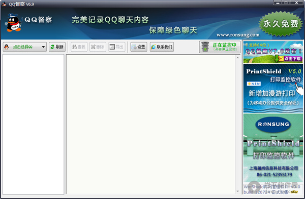Click the 永久免费 green badge
Viewport: 305px width, 199px height.
(281, 24)
